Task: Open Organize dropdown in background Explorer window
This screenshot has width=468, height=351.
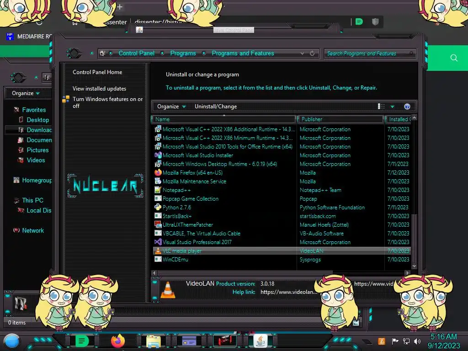Action: click(x=26, y=93)
